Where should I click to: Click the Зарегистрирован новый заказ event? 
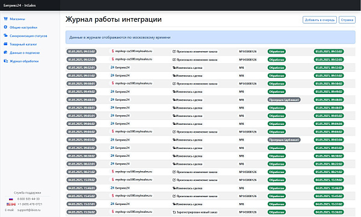point(195,212)
